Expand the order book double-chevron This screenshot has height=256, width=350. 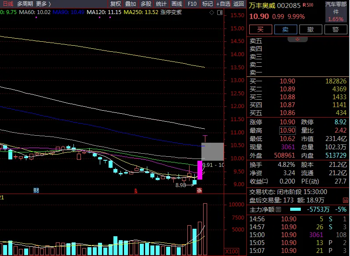[297, 39]
